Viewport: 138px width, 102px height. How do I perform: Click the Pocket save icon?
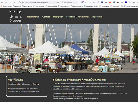pos(86,3)
